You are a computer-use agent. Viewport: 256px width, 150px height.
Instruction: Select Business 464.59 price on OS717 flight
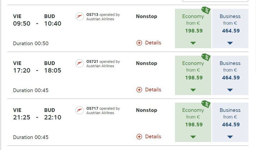pyautogui.click(x=231, y=124)
